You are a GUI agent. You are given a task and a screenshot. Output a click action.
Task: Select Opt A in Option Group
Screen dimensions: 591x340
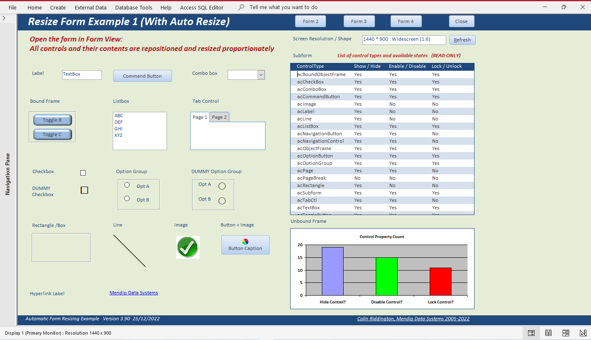pos(127,185)
